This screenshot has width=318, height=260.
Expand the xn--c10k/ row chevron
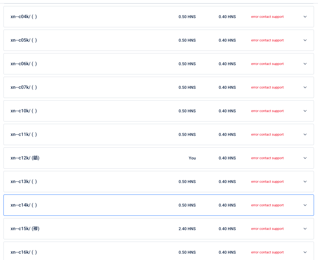(x=305, y=111)
